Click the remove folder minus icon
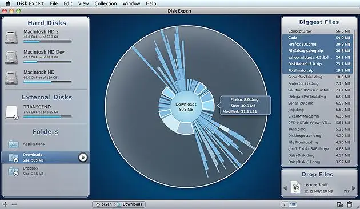 14,204
